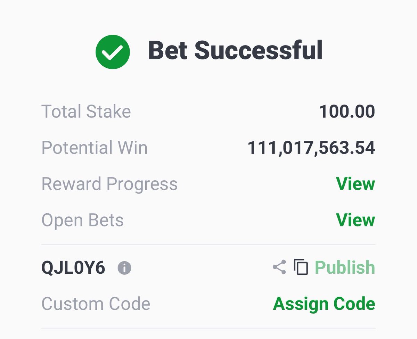
Task: Click the empty area beneath the bottom divider
Action: pos(208,334)
